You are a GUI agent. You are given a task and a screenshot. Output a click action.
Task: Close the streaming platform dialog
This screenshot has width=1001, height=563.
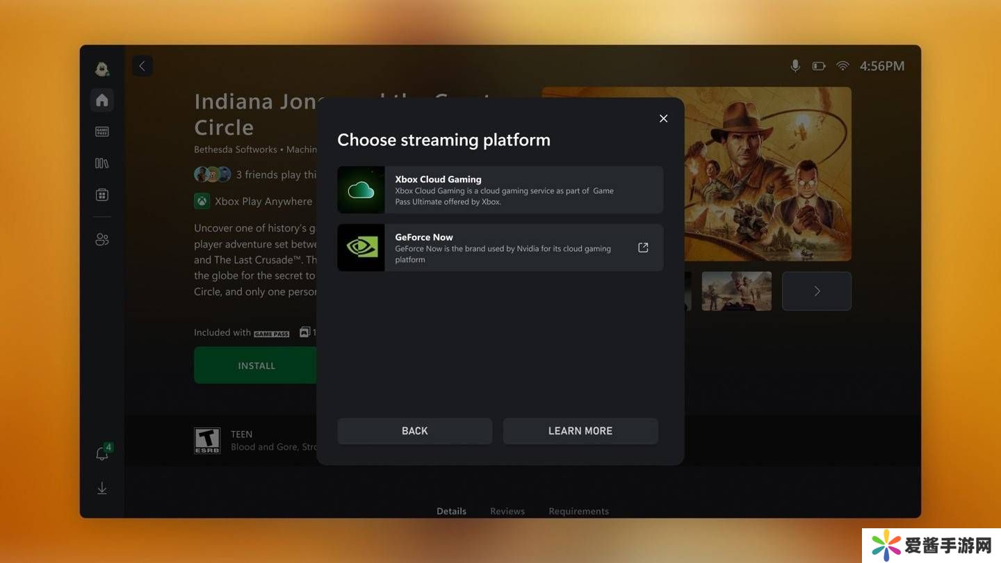coord(663,119)
